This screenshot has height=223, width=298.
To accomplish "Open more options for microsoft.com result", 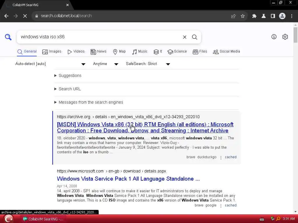I will (x=221, y=206).
